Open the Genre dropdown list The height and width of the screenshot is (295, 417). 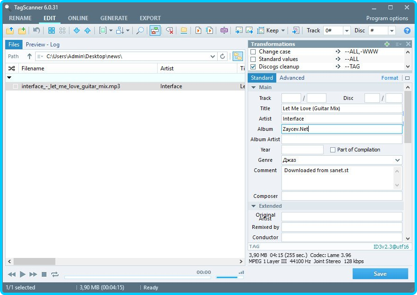[398, 160]
